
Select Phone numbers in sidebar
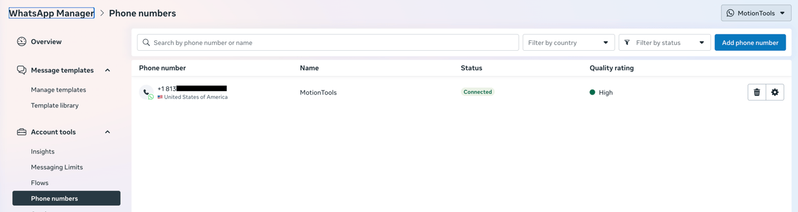(x=66, y=199)
